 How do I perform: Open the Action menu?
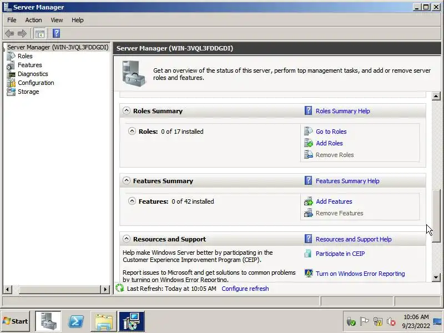tap(33, 20)
